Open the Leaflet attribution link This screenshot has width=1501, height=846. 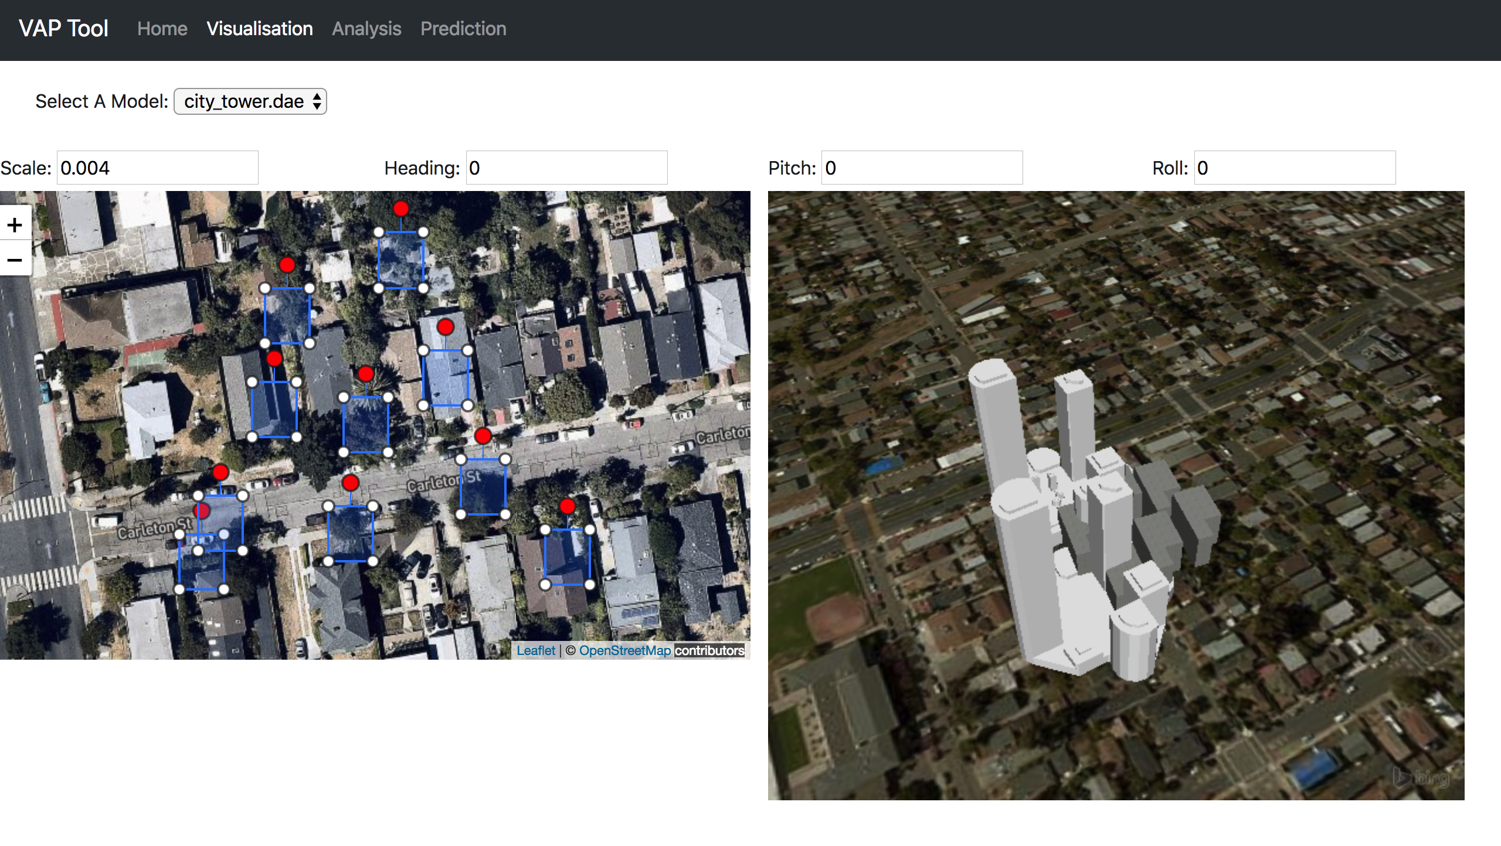(535, 650)
